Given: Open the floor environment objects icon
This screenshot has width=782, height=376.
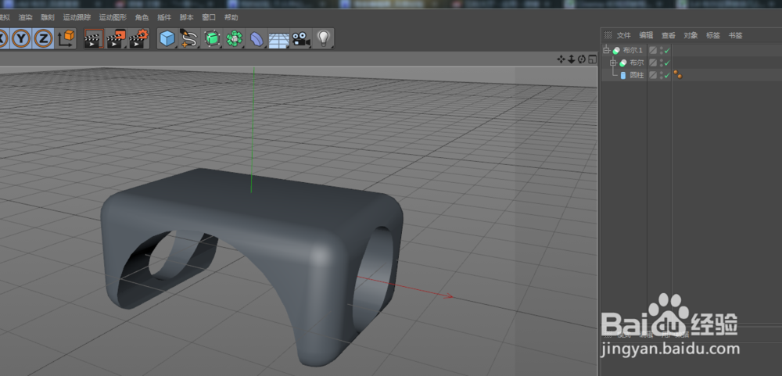Looking at the screenshot, I should [278, 39].
